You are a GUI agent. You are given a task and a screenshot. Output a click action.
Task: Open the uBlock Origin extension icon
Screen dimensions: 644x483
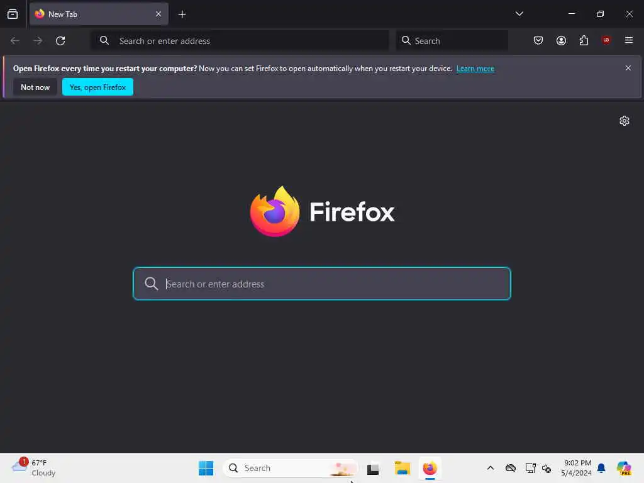[606, 40]
